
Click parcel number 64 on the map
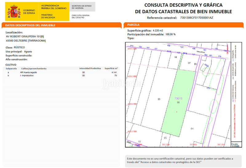192,128
